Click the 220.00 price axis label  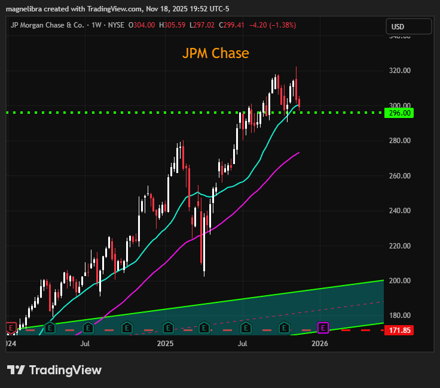[x=399, y=246]
